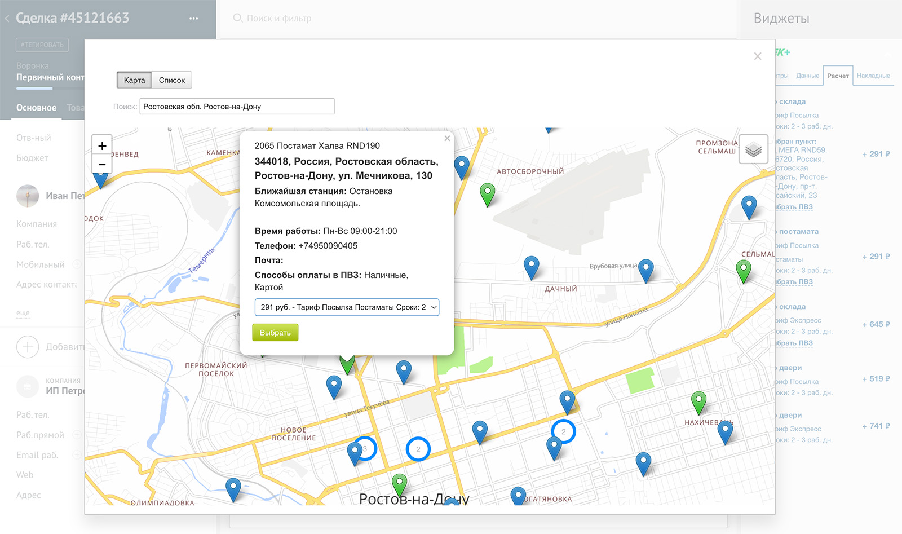
Task: Zoom out on the map
Action: tap(102, 165)
